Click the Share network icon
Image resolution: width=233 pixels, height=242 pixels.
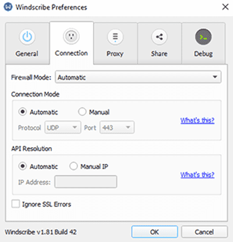point(159,37)
